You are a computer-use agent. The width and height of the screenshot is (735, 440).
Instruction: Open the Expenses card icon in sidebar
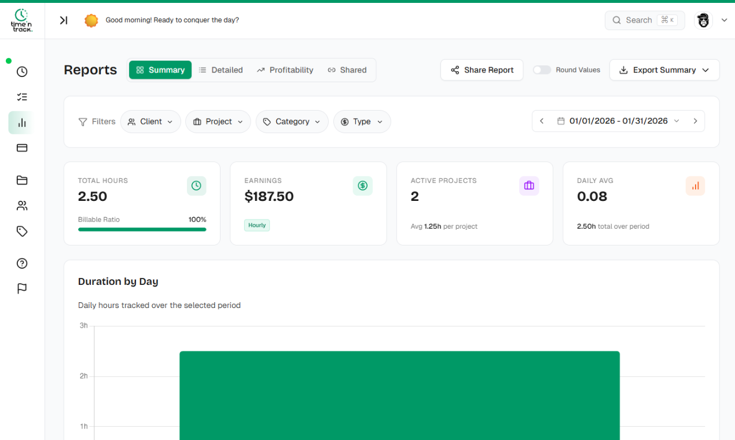[21, 148]
